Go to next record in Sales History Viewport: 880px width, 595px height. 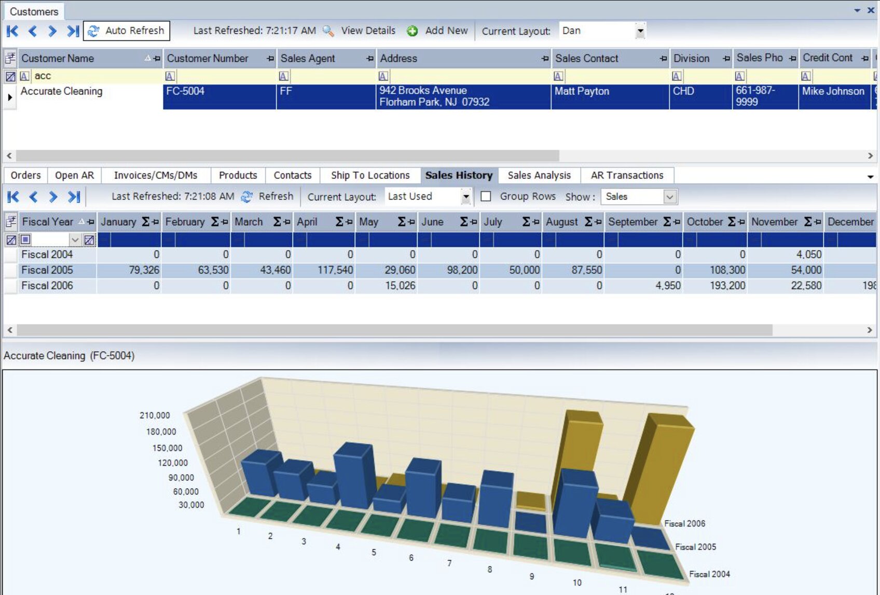coord(53,197)
